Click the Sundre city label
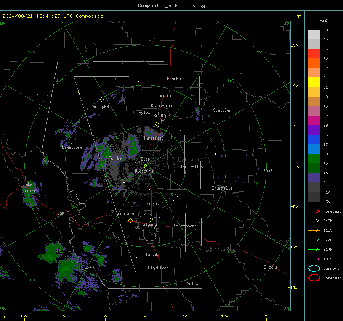Image resolution: width=343 pixels, height=321 pixels. pos(115,158)
